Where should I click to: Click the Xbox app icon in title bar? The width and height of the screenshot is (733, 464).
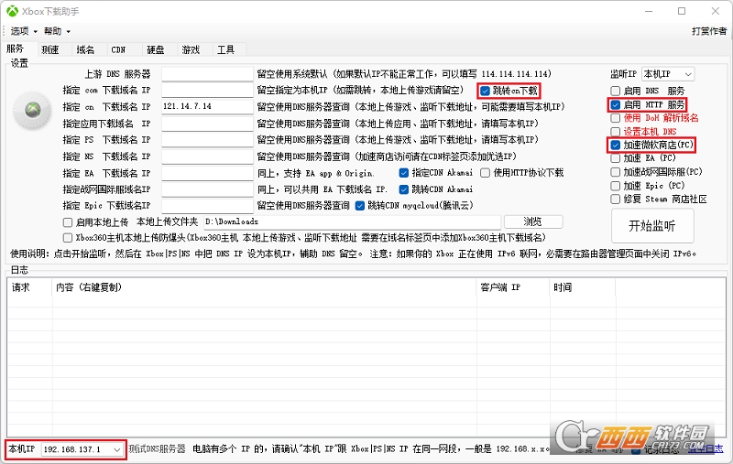[x=12, y=11]
